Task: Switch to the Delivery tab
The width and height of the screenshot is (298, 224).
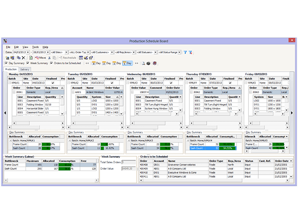Action: [25, 70]
